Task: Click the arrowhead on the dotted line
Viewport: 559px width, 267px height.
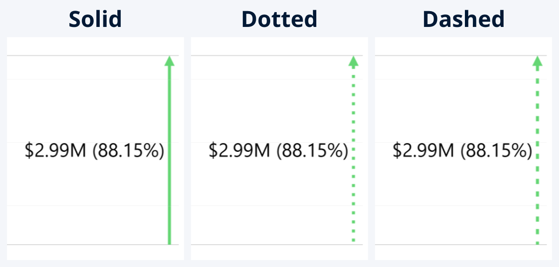Action: click(353, 61)
